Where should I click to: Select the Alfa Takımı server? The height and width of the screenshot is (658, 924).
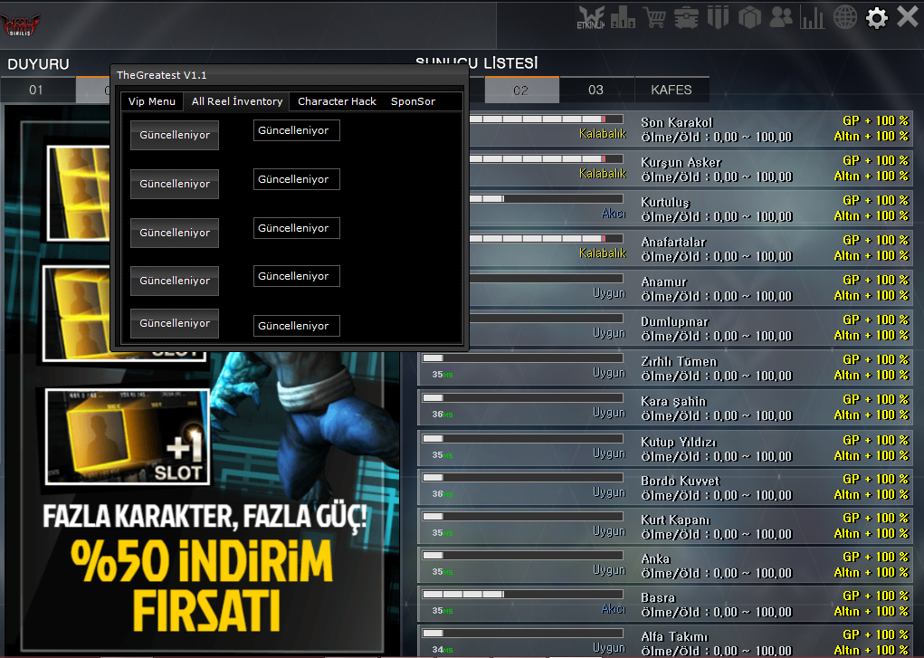(x=664, y=642)
